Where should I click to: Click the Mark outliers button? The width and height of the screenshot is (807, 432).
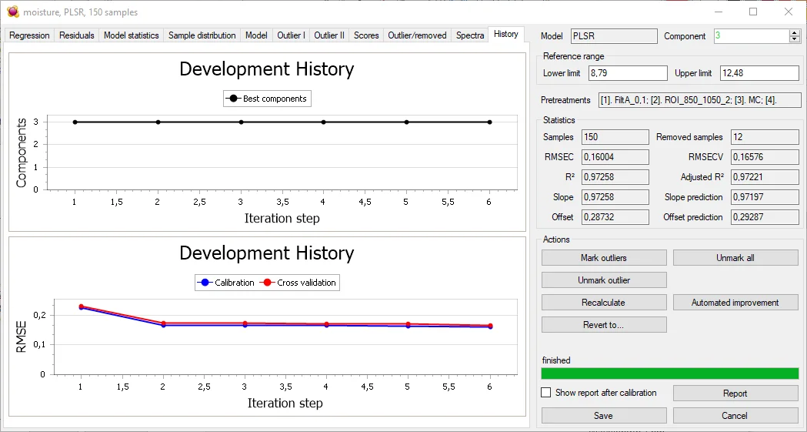[x=604, y=258]
